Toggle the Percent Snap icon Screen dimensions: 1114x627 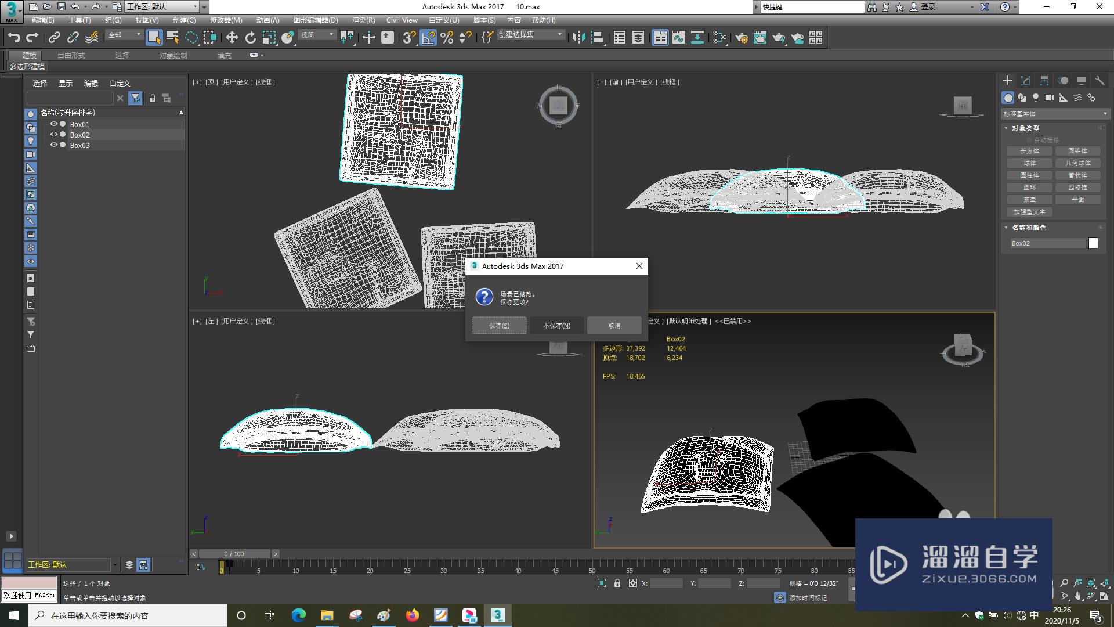click(447, 38)
